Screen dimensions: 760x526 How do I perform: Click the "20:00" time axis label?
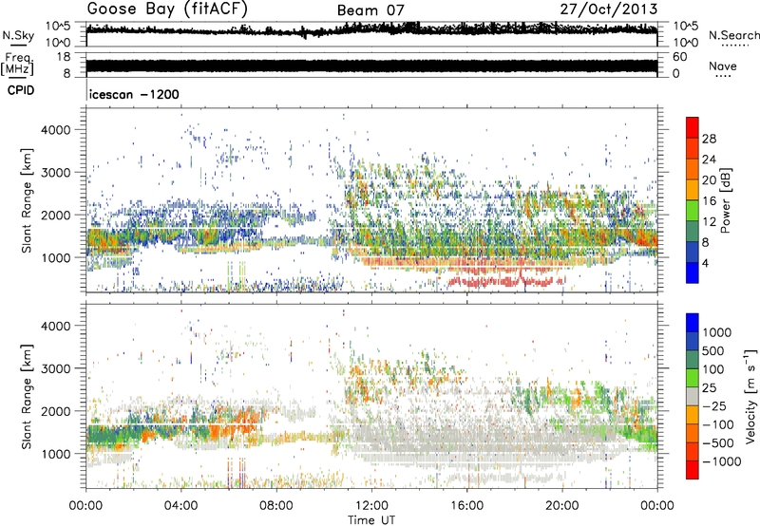point(562,506)
